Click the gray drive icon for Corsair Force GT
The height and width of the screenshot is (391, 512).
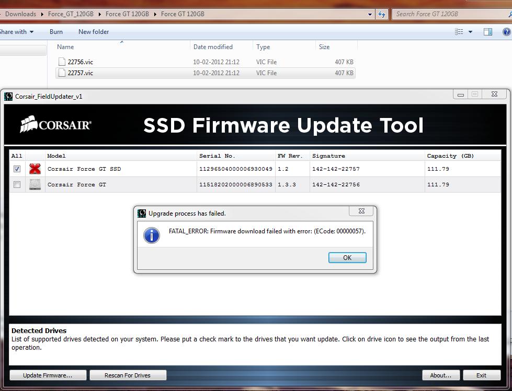pos(35,184)
